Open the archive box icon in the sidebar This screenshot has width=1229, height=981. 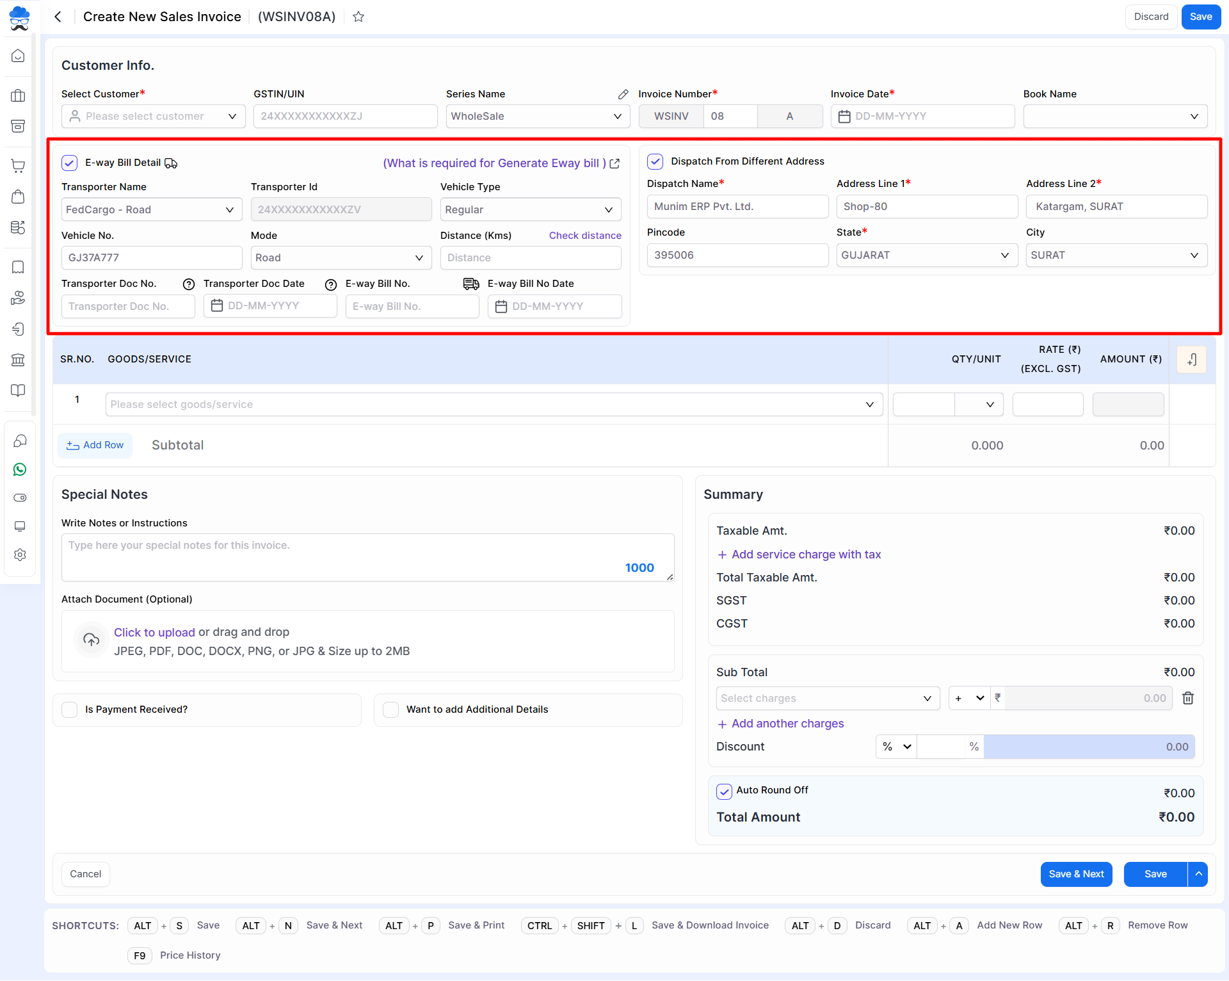click(19, 126)
